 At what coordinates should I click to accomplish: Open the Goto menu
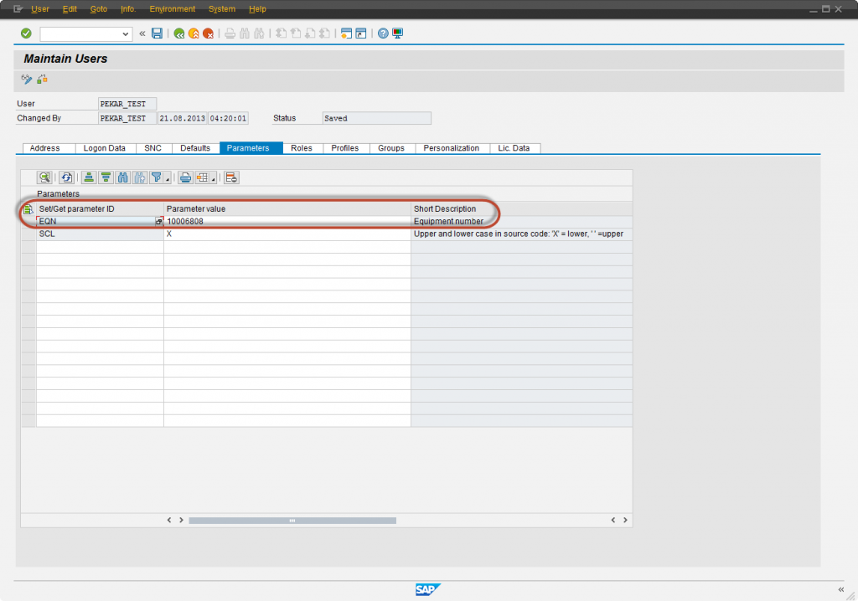click(99, 8)
